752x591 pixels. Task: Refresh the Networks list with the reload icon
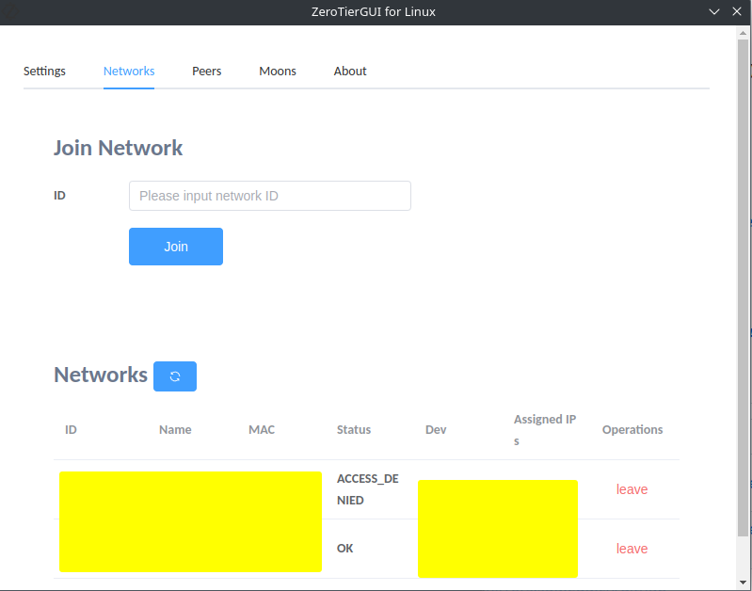(174, 376)
